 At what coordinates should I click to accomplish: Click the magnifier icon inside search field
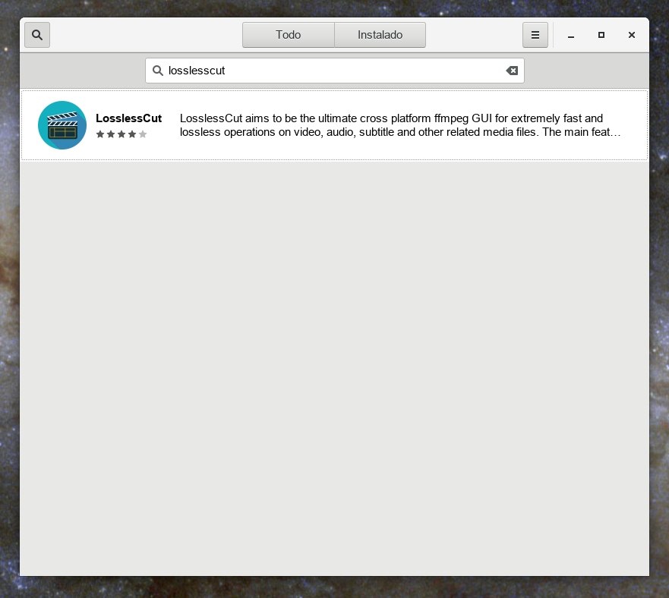coord(158,71)
